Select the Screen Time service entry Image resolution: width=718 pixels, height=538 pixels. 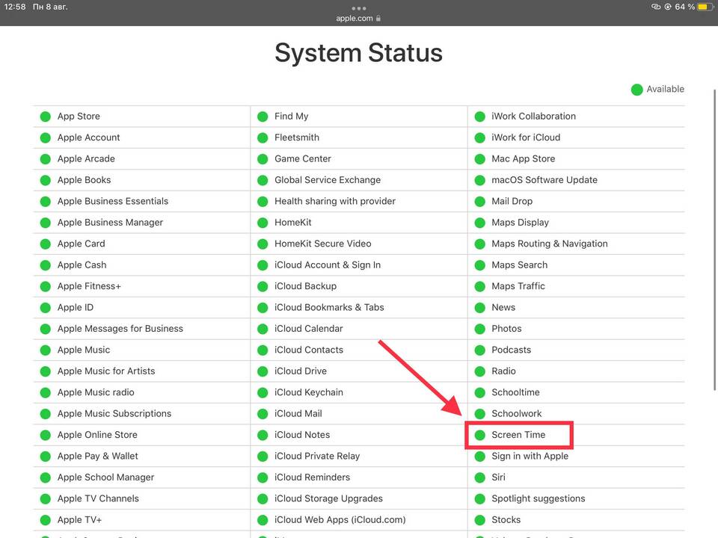click(518, 435)
